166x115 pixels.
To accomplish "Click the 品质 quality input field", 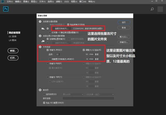I will [58, 54].
